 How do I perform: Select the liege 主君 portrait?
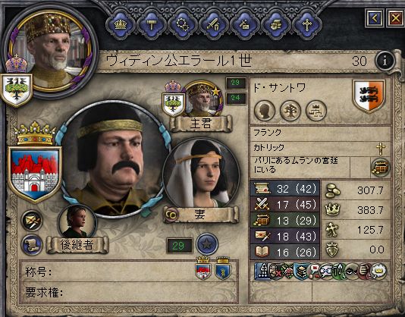(204, 99)
